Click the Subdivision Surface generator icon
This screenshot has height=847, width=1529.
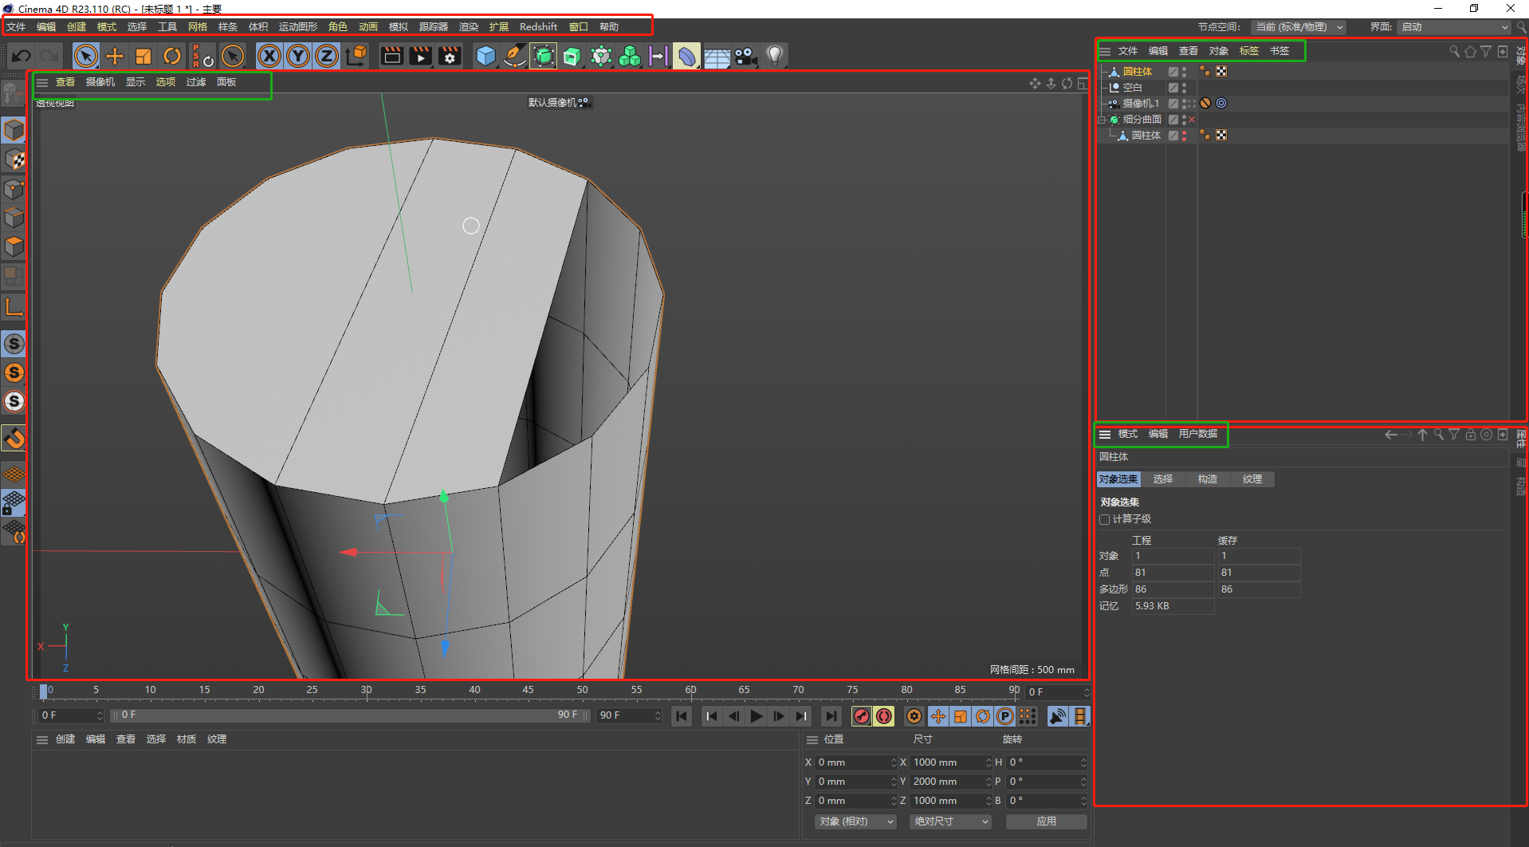click(544, 56)
